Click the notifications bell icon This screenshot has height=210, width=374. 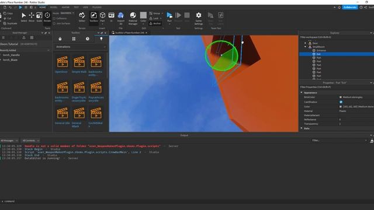point(339,8)
